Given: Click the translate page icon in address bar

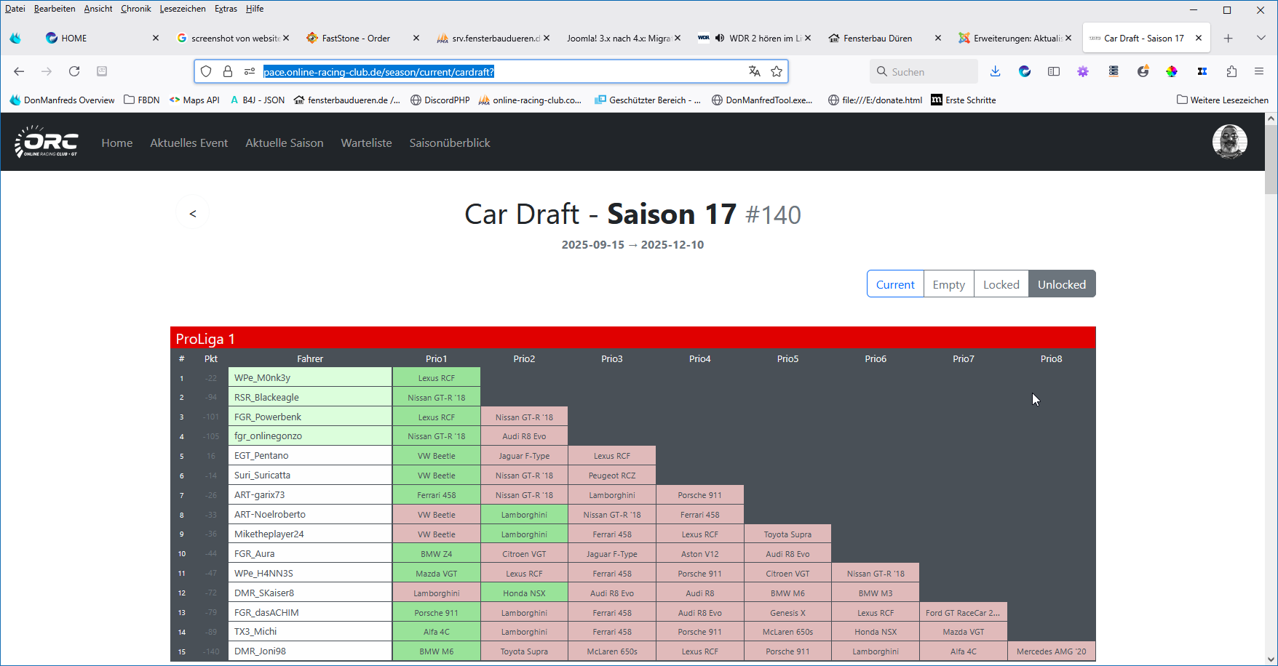Looking at the screenshot, I should [754, 71].
